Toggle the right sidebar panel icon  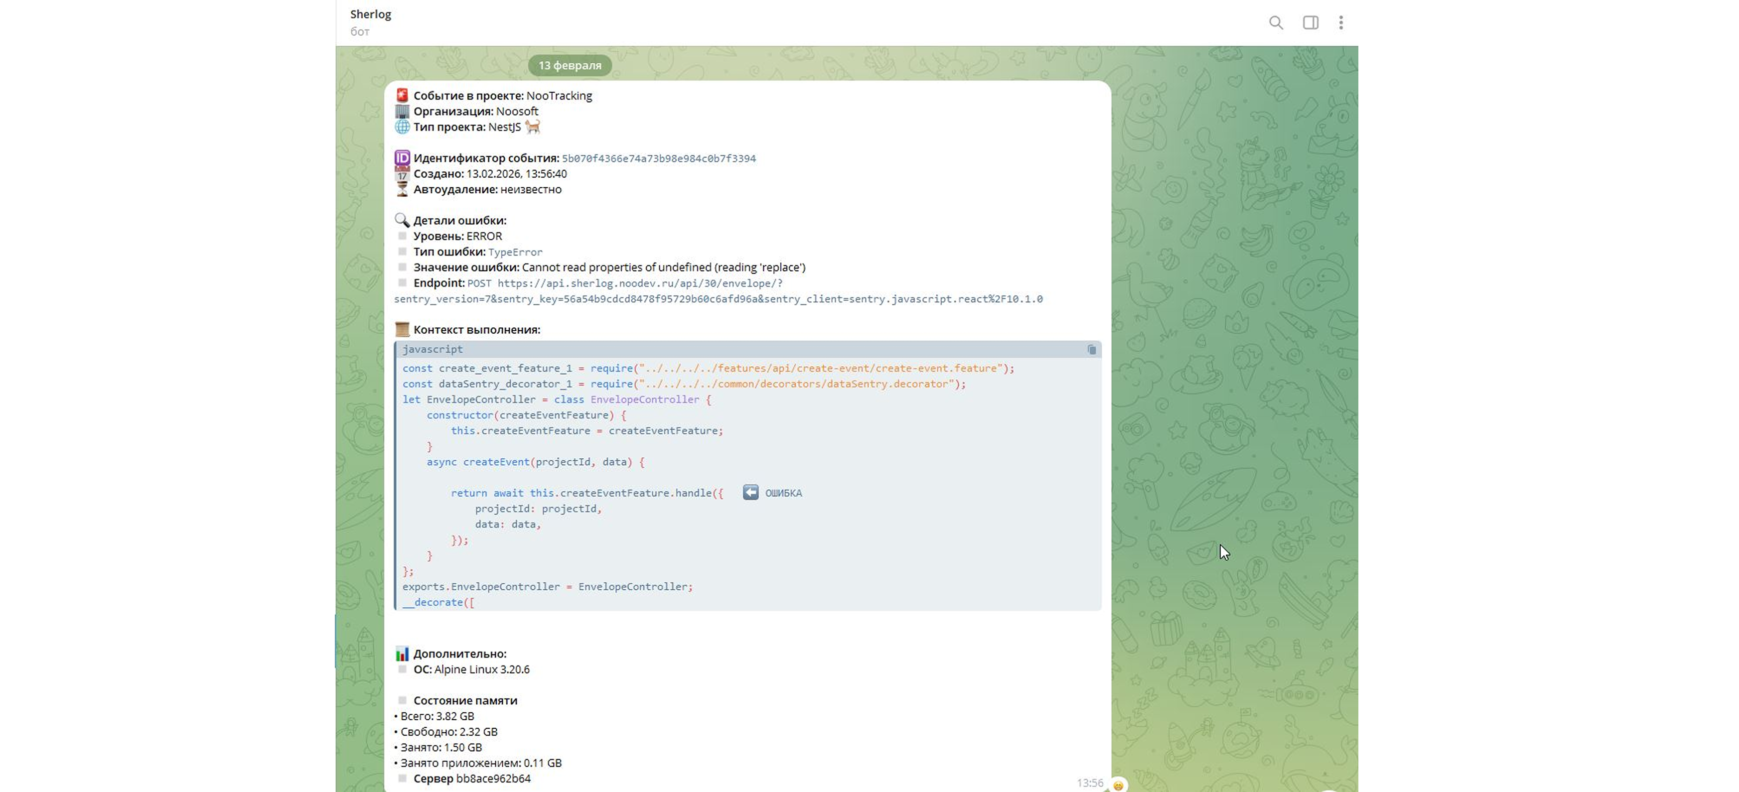click(x=1309, y=23)
